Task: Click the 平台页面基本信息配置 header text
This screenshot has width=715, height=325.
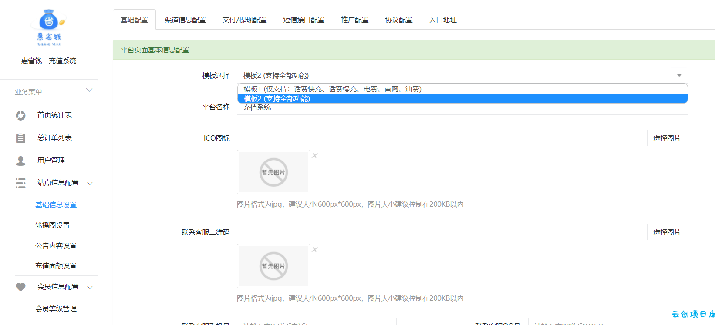Action: tap(155, 50)
